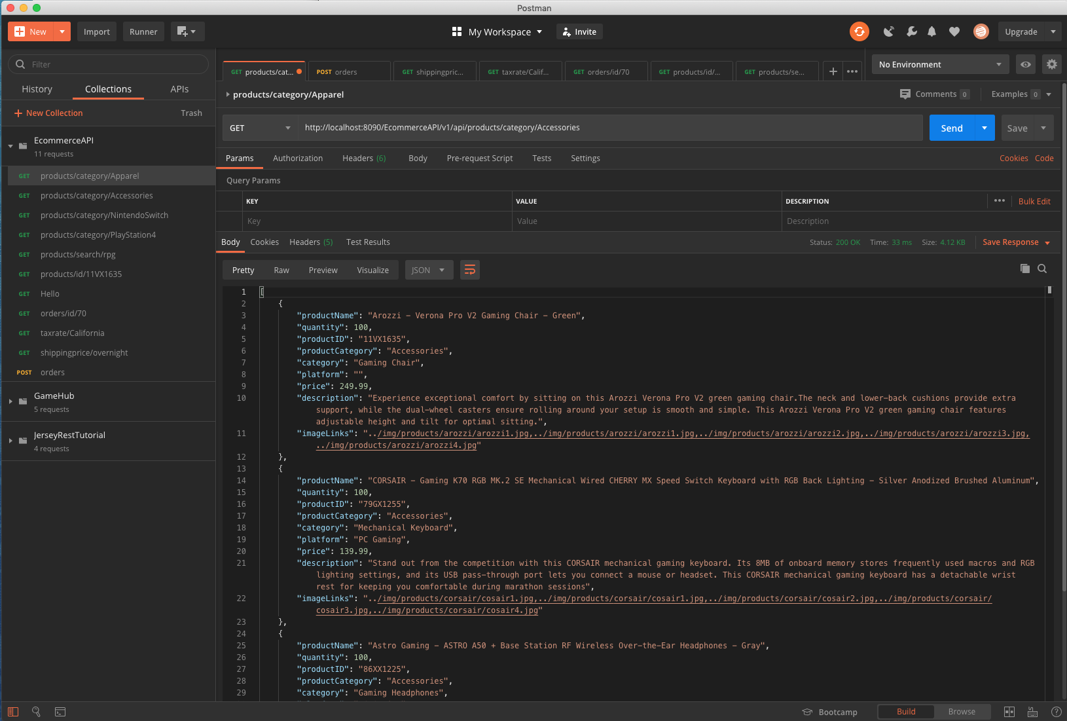Open the satellite capture requests icon
The height and width of the screenshot is (721, 1067).
(889, 31)
